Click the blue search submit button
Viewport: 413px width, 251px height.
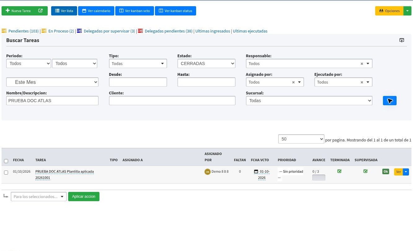390,101
